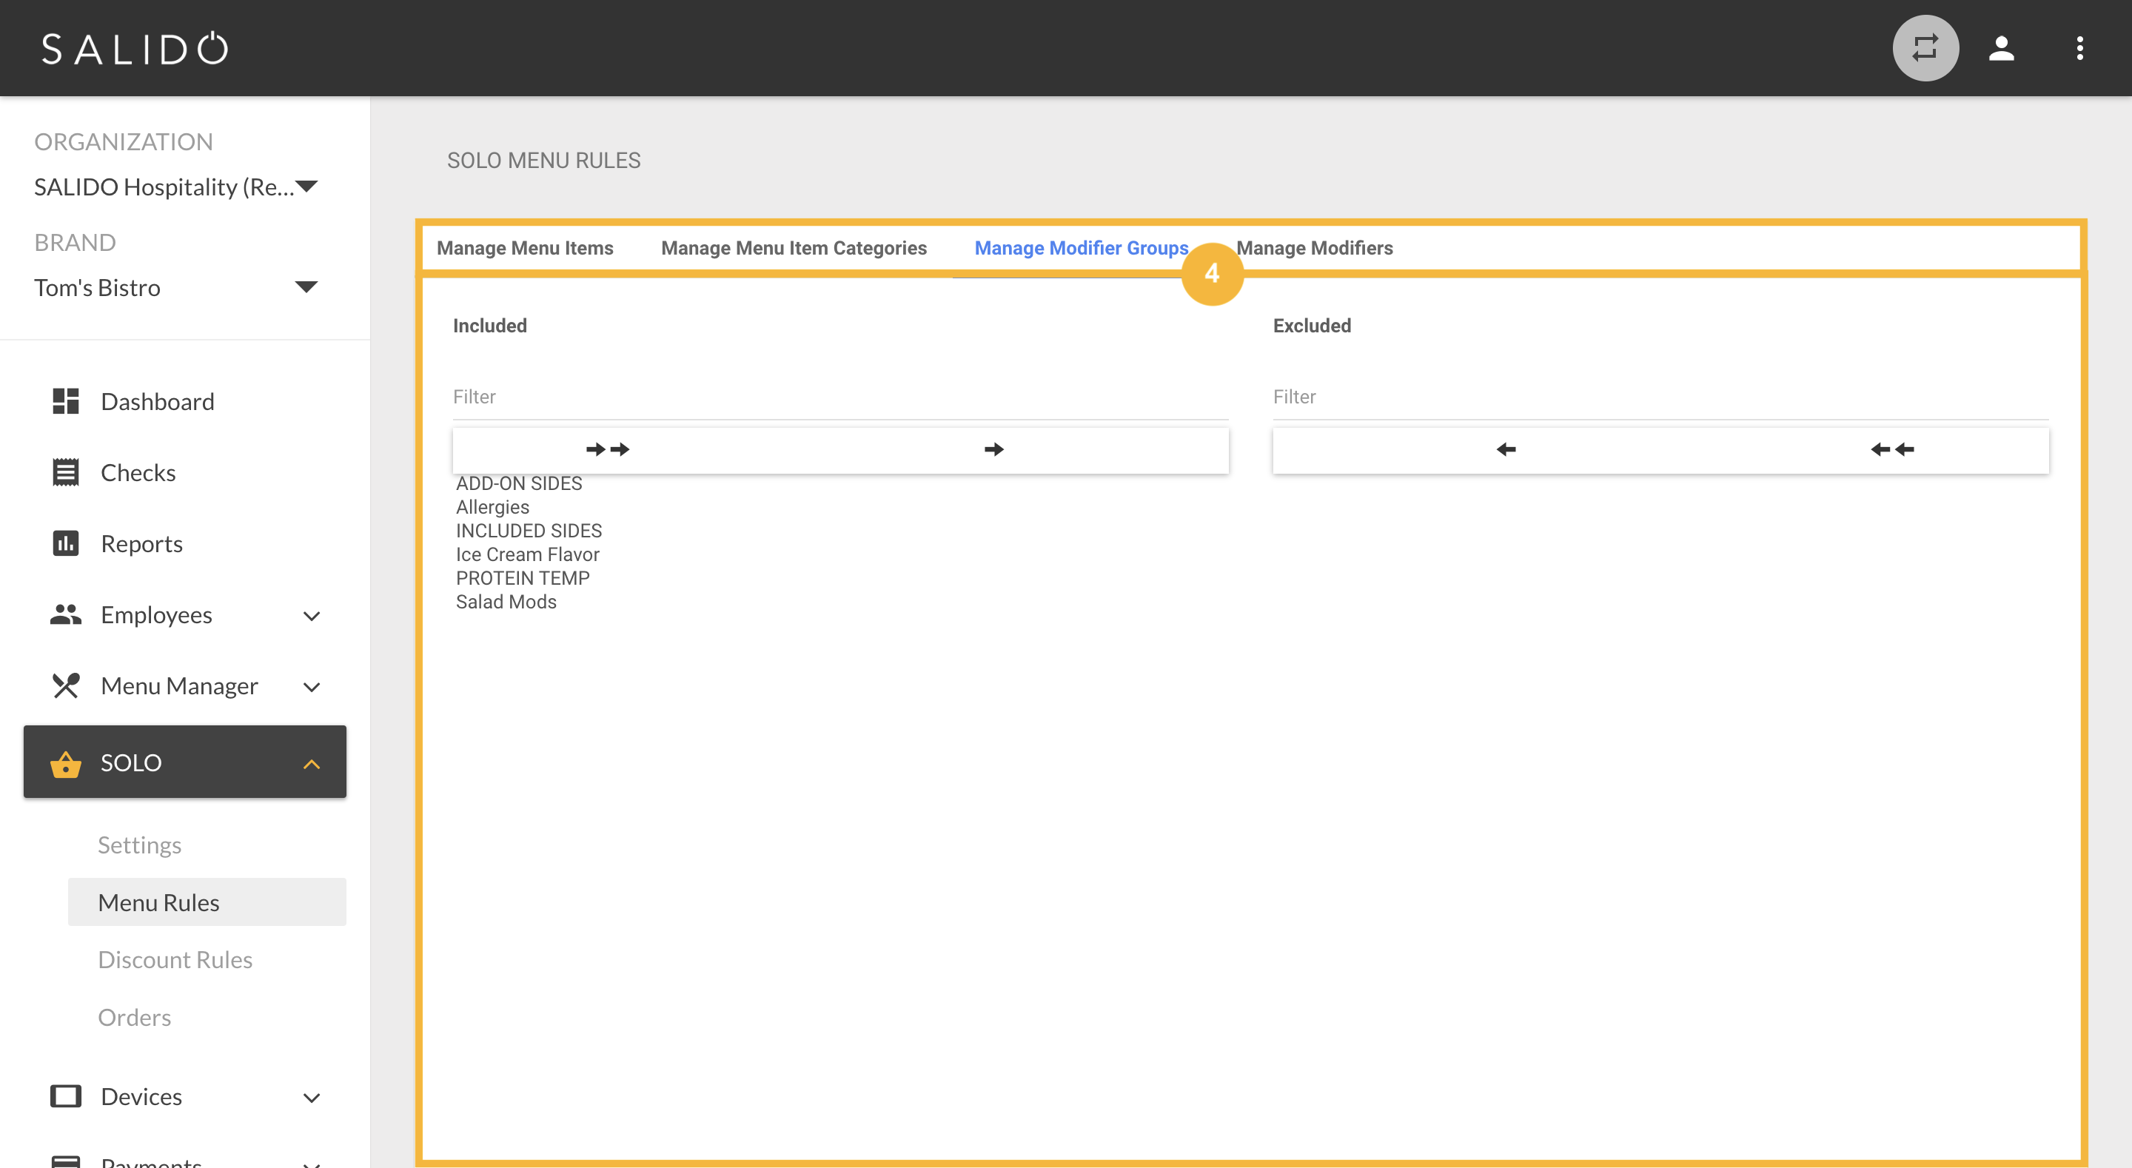
Task: Click the Dashboard grid icon
Action: pyautogui.click(x=65, y=401)
